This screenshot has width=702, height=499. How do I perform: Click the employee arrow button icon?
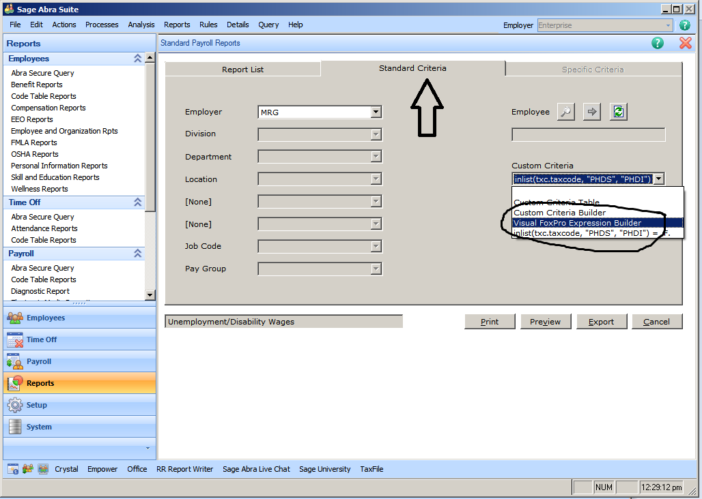592,112
